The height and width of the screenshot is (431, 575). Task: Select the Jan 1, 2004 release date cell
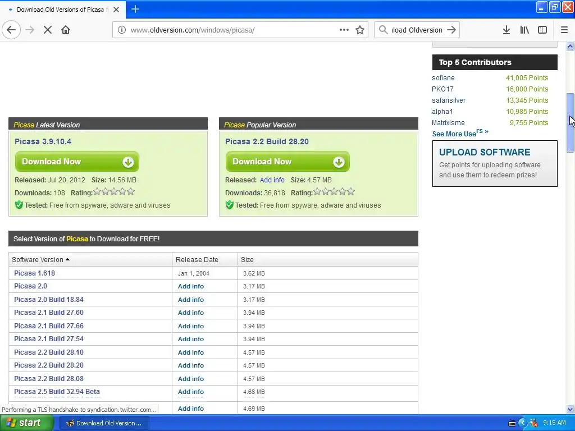[x=204, y=273]
